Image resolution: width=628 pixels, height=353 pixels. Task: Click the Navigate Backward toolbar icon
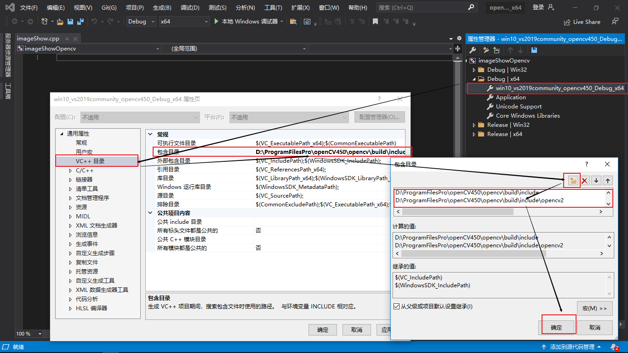(x=15, y=21)
